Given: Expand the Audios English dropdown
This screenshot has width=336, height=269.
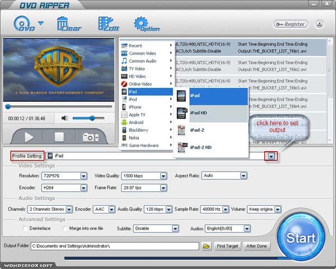Looking at the screenshot, I should (x=247, y=229).
